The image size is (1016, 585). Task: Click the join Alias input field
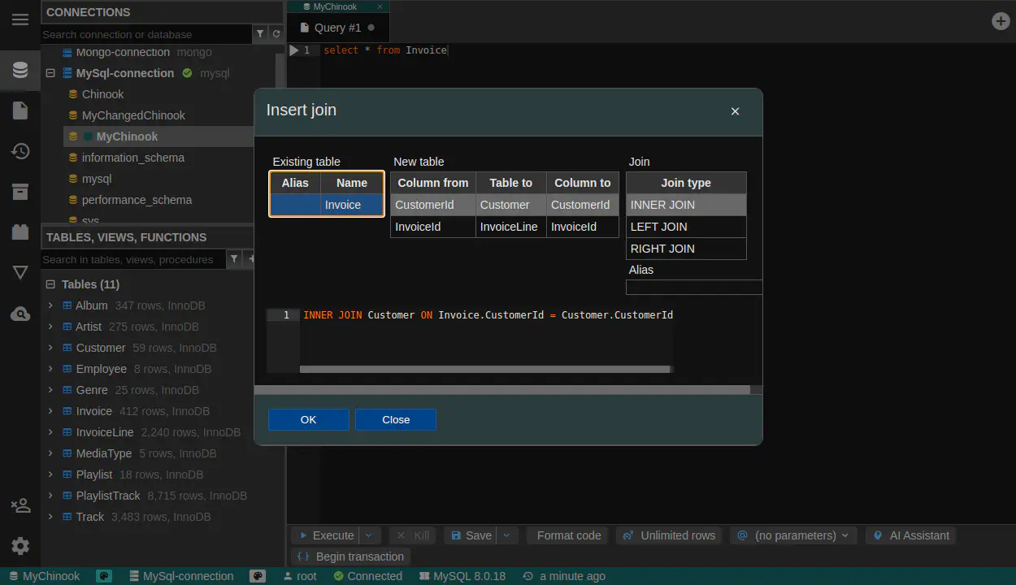point(694,287)
